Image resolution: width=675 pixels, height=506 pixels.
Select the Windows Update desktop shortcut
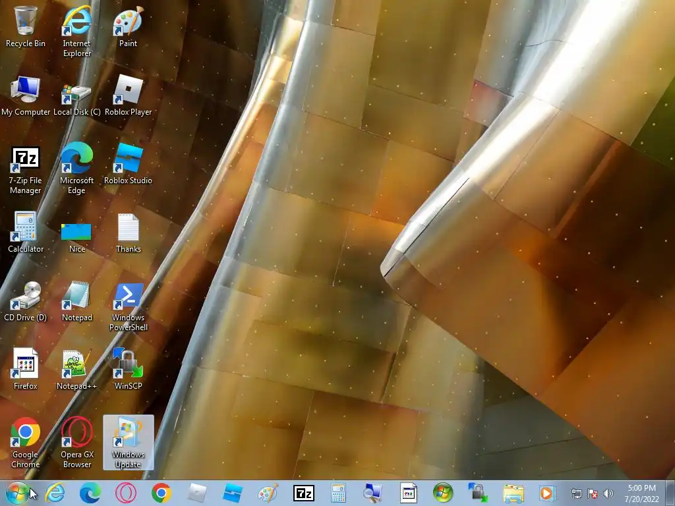click(129, 442)
